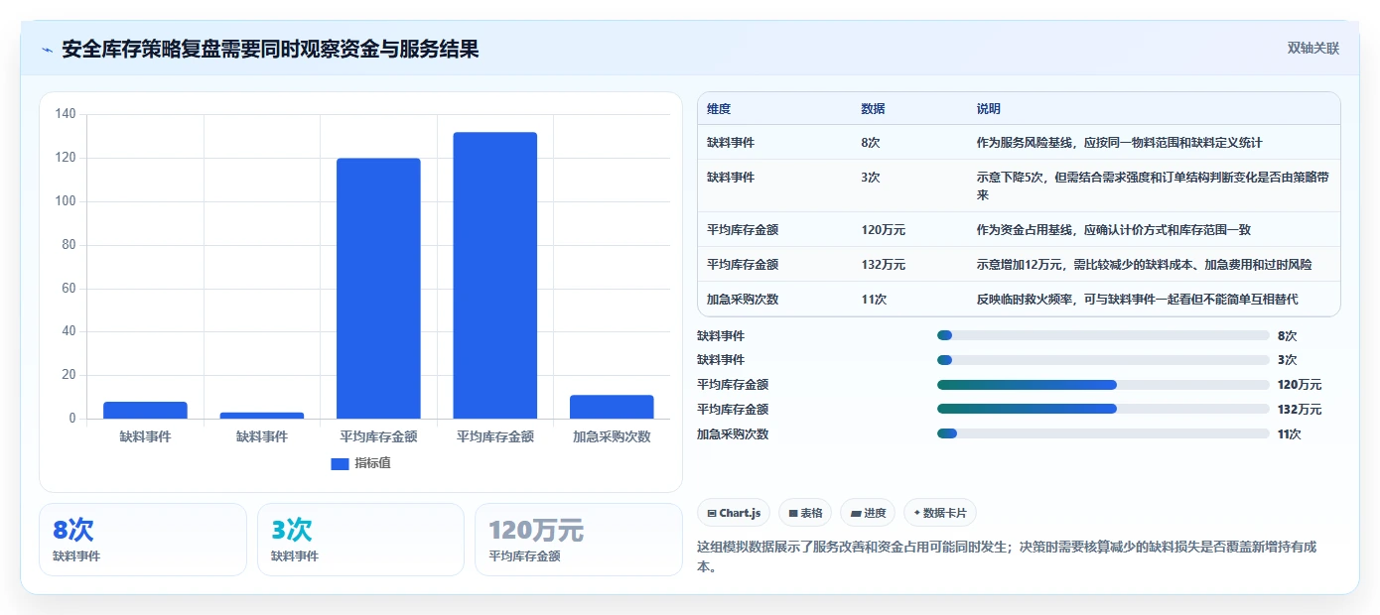Click the tallest chart bar, valued 132
The width and height of the screenshot is (1380, 615).
tap(494, 275)
